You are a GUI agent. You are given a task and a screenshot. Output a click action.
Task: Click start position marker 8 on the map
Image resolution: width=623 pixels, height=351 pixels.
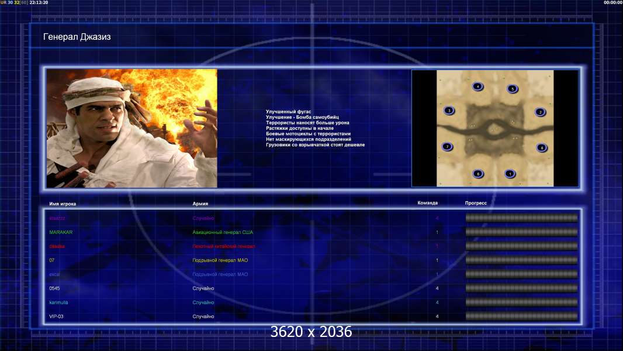click(542, 148)
